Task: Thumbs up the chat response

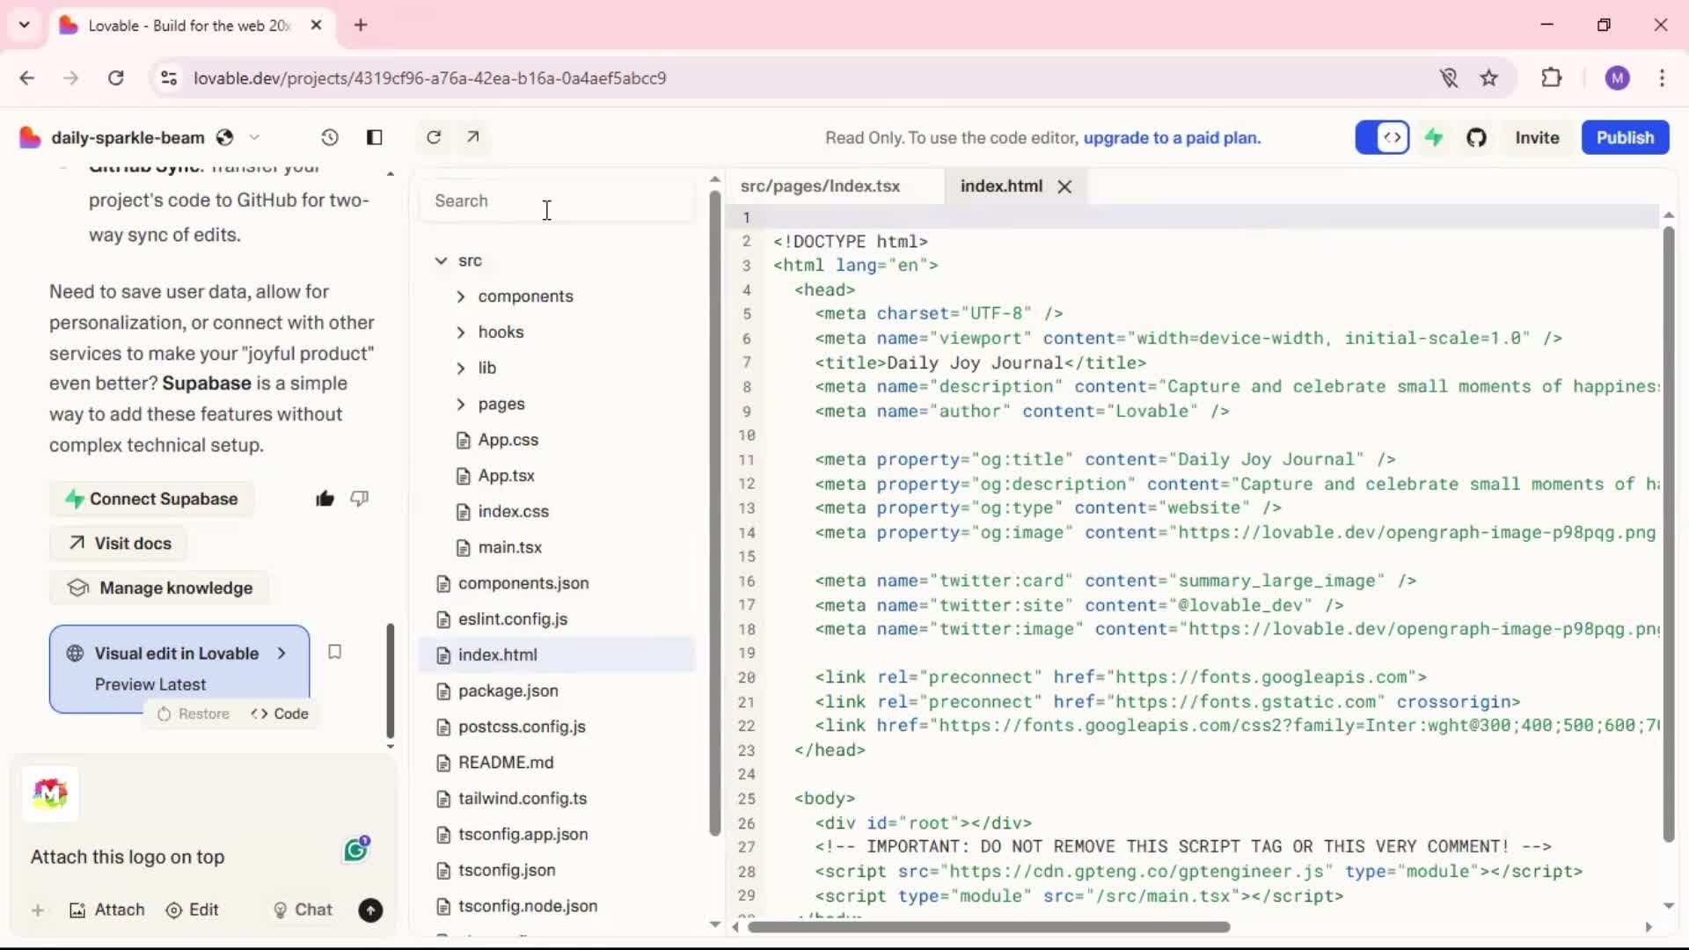Action: (x=325, y=499)
